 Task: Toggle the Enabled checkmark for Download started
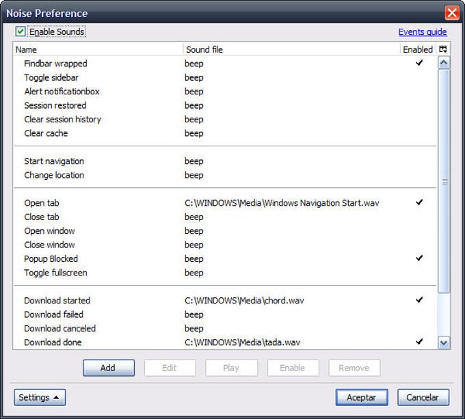(419, 300)
